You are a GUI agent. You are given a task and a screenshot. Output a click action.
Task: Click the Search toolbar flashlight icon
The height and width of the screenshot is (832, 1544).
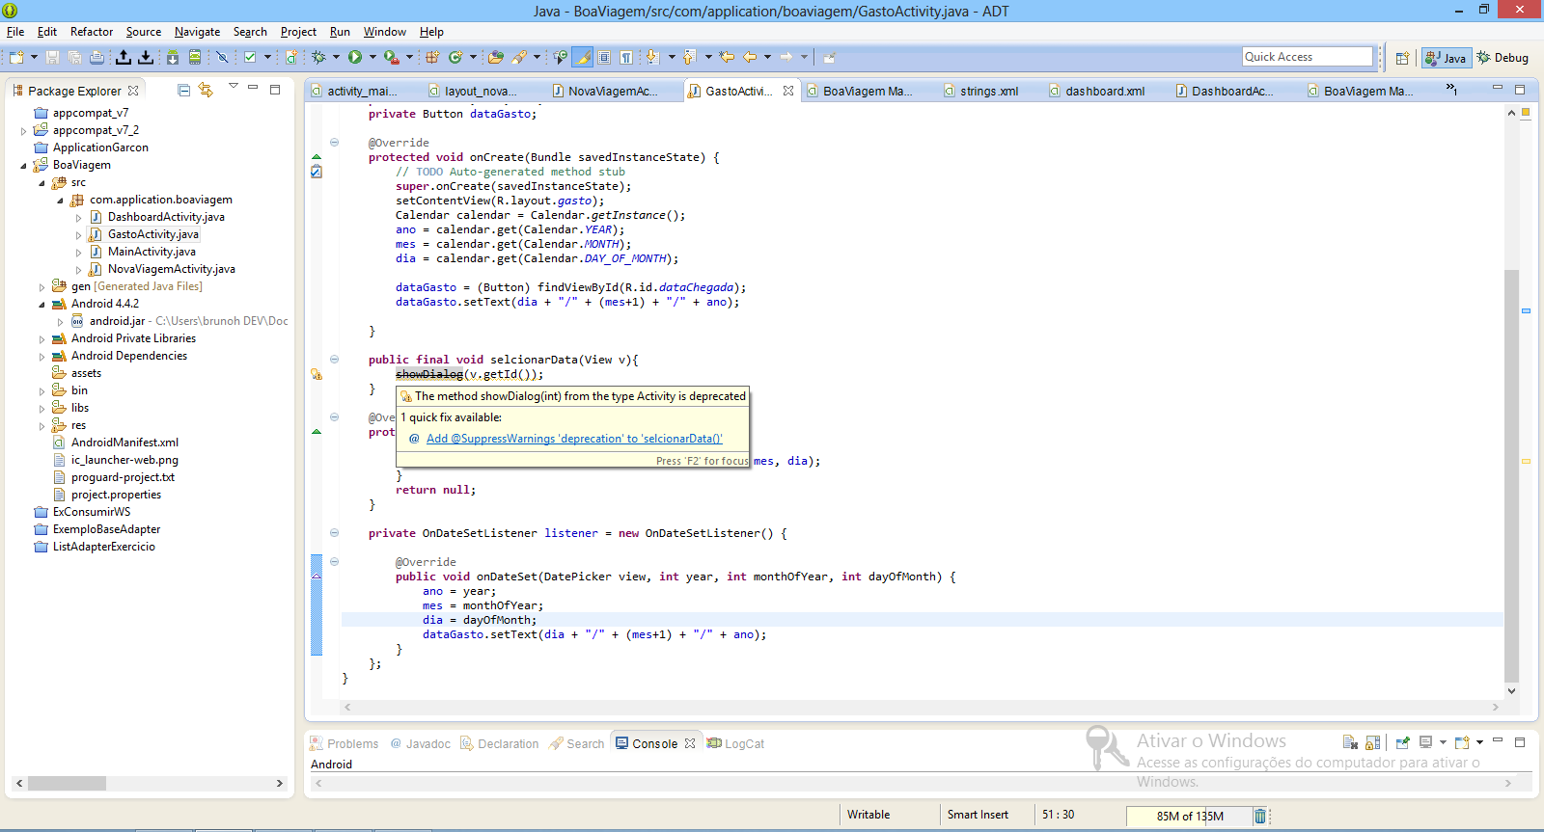pos(519,57)
